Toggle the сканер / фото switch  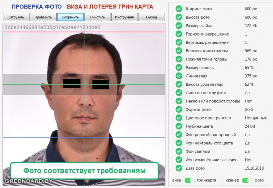247,180
